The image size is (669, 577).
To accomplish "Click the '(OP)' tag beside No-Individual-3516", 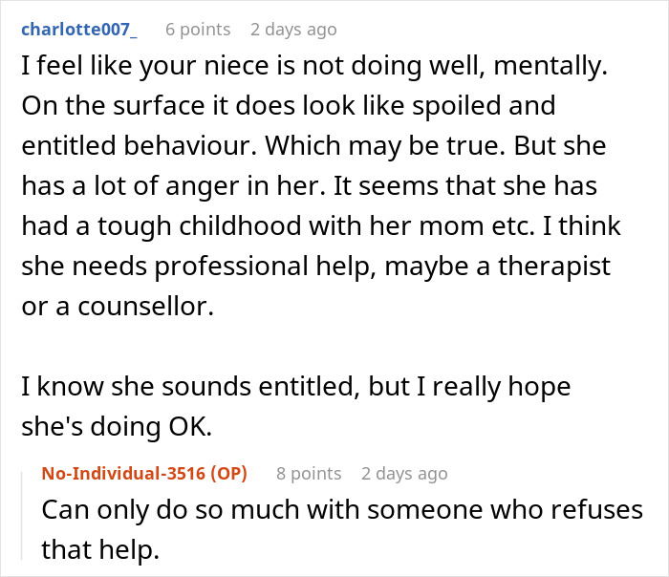I will pyautogui.click(x=229, y=474).
